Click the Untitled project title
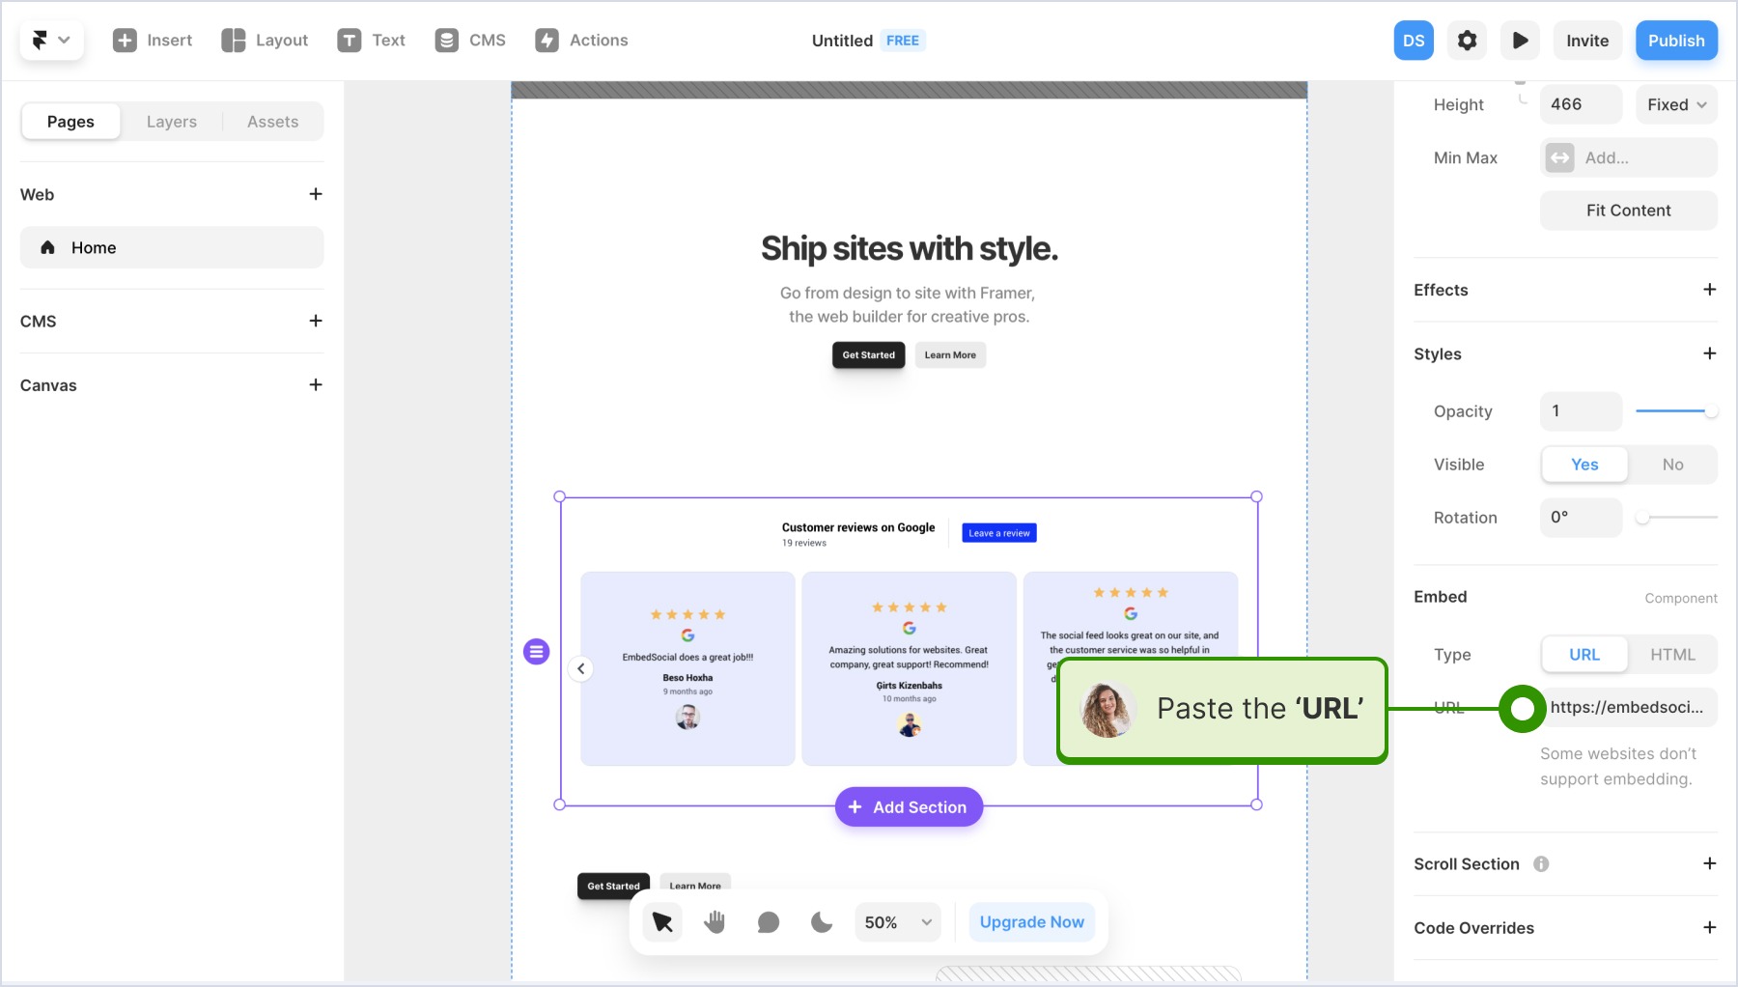This screenshot has height=987, width=1738. click(x=842, y=41)
